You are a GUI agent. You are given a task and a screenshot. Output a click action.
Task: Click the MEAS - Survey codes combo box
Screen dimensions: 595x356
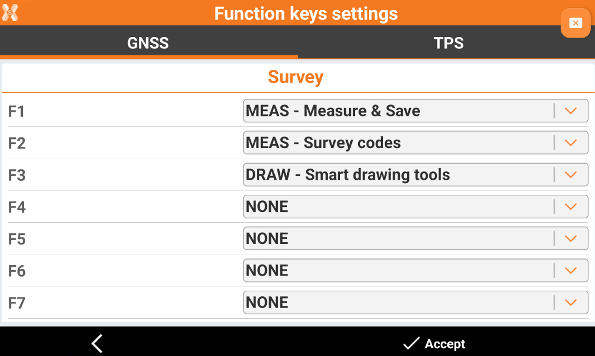396,143
